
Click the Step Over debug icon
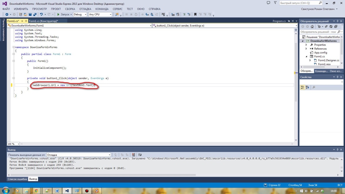tap(152, 14)
